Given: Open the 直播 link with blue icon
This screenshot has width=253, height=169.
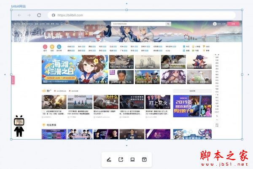Looking at the screenshot, I should click(x=186, y=50).
